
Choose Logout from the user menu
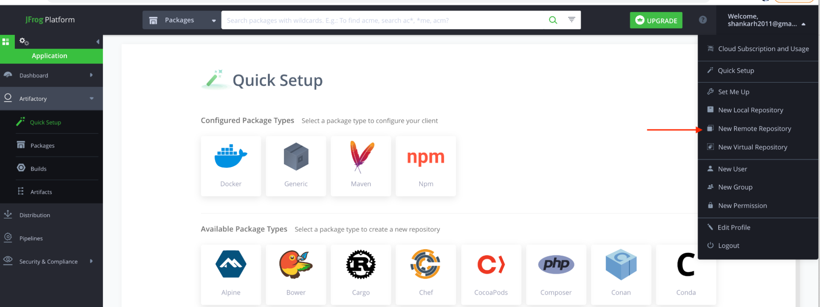pyautogui.click(x=728, y=245)
